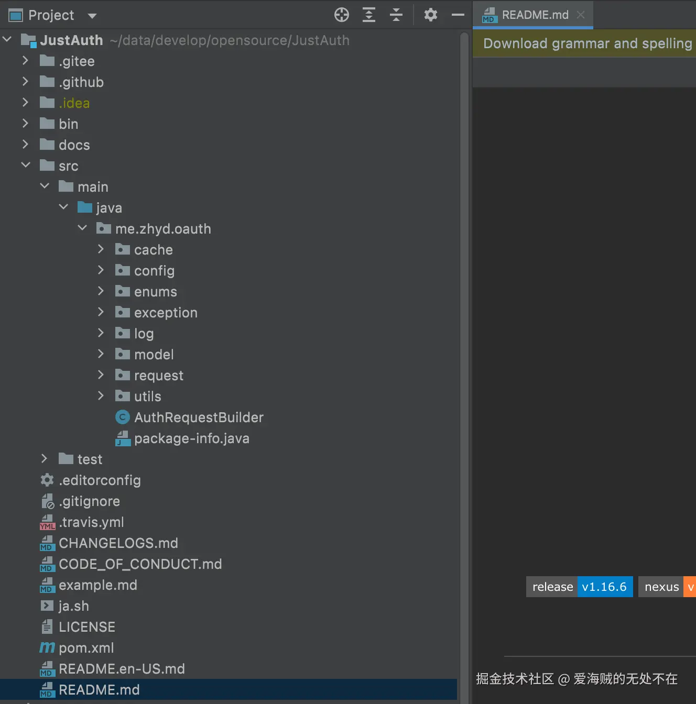
Task: Select the README.en-US.md file name
Action: 122,669
